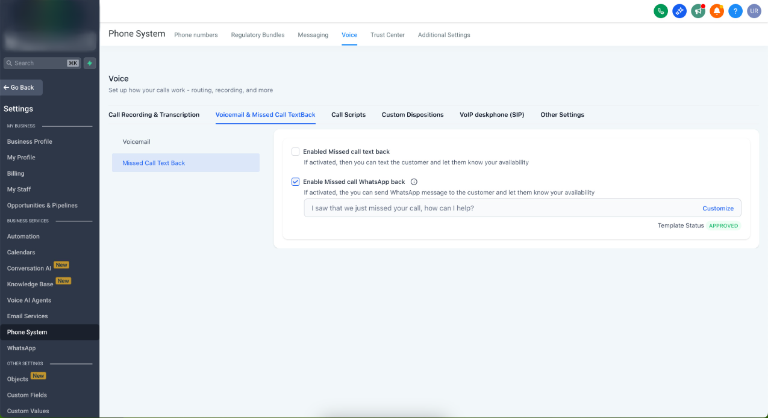Image resolution: width=768 pixels, height=418 pixels.
Task: Click the Customize link
Action: (x=718, y=208)
